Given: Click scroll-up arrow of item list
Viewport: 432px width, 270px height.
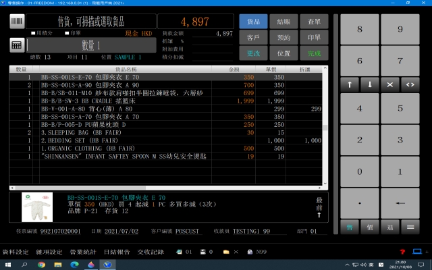Looking at the screenshot, I should click(325, 70).
